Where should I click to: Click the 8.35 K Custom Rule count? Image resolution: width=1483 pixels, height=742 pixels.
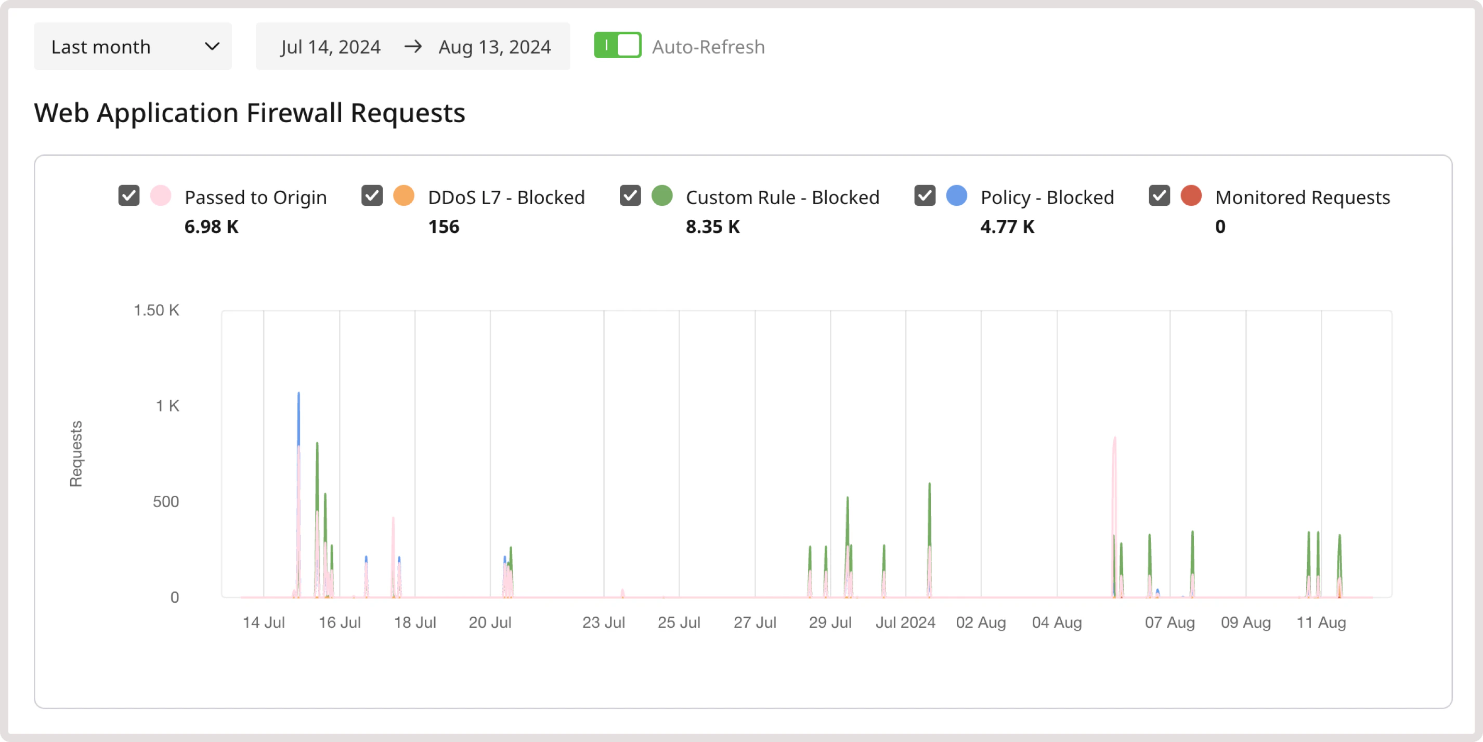[713, 227]
